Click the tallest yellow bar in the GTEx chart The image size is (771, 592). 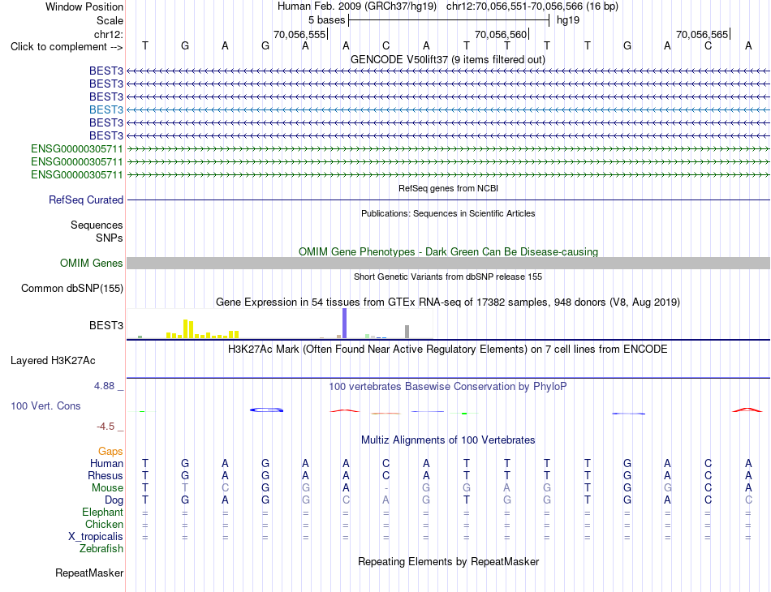tap(185, 328)
